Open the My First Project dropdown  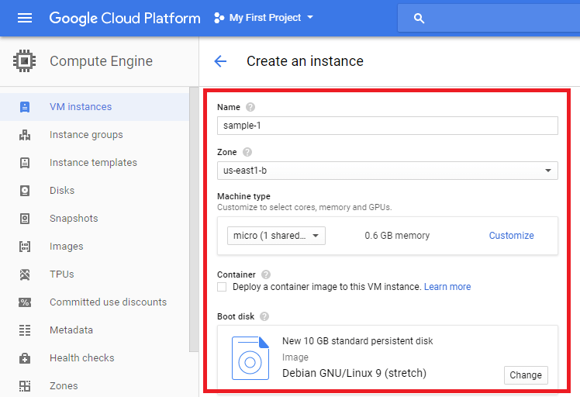[271, 17]
